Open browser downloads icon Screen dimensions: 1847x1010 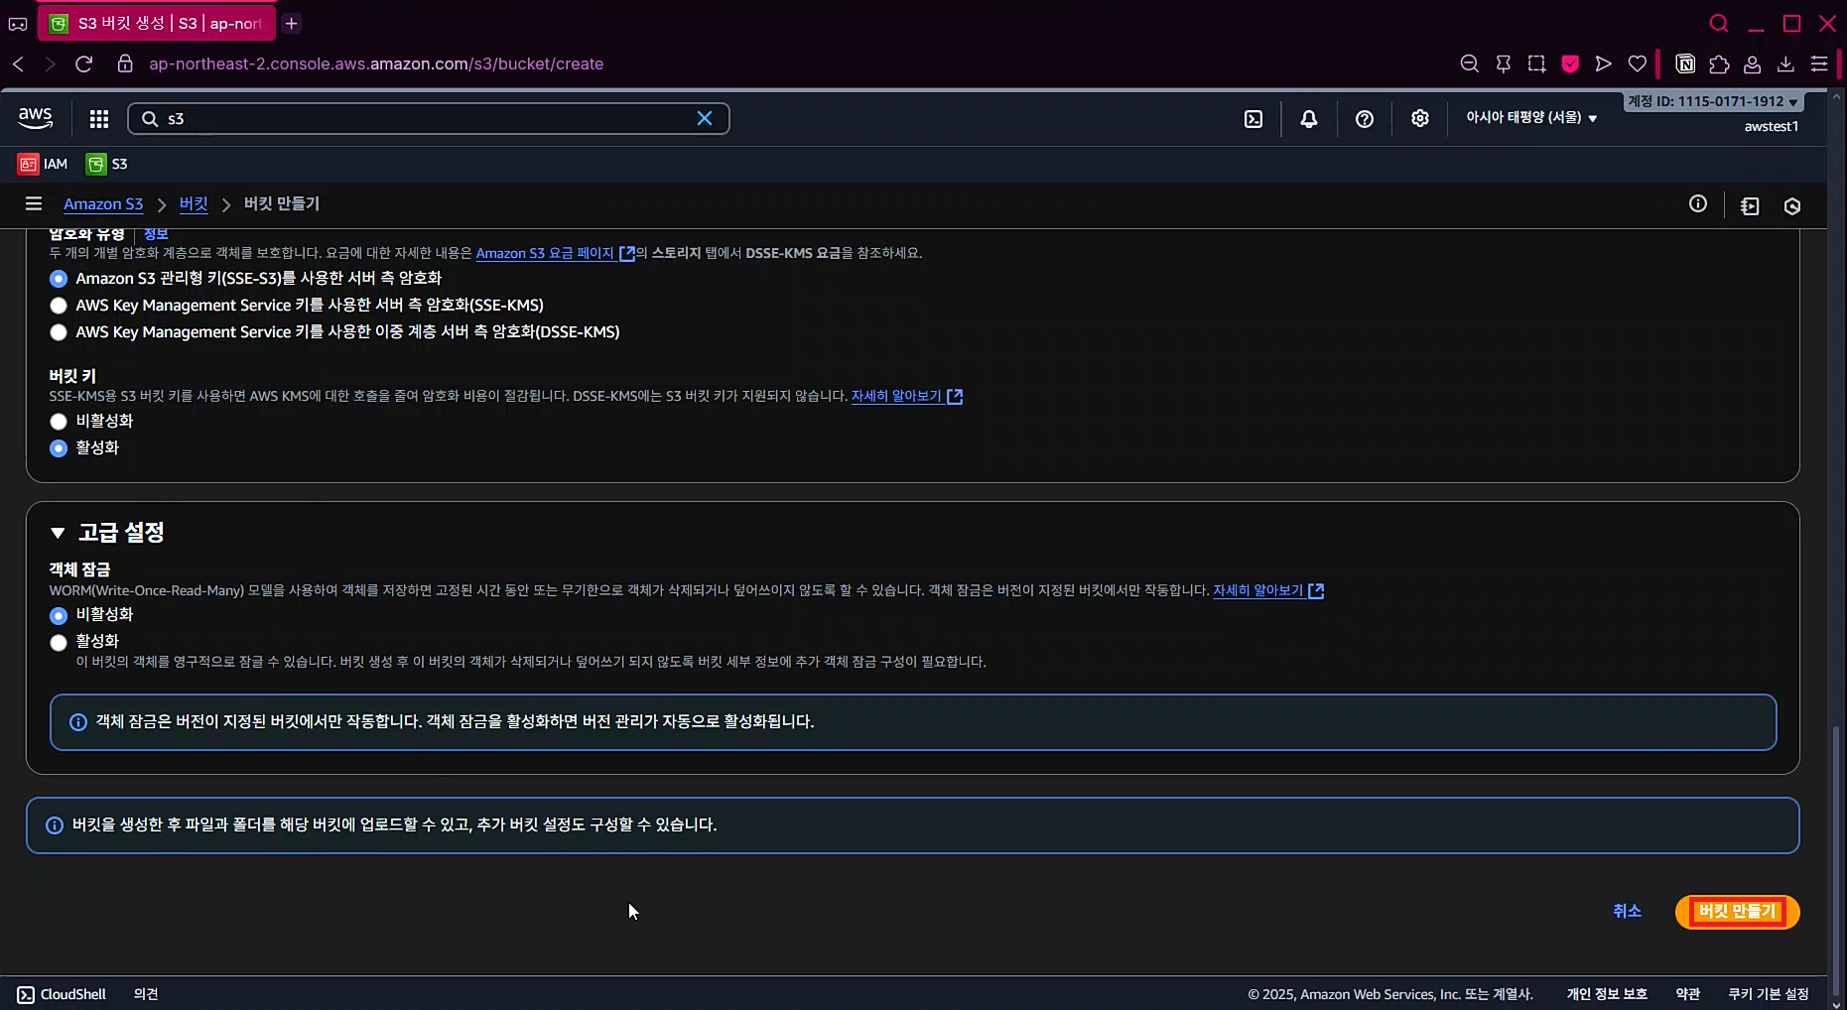point(1785,63)
